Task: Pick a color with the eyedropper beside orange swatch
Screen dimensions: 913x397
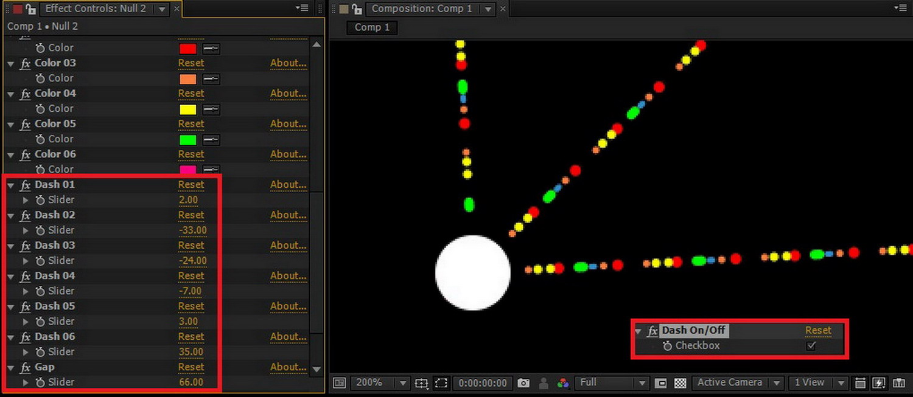Action: point(211,79)
